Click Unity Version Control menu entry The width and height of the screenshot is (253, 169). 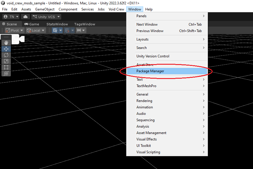153,56
